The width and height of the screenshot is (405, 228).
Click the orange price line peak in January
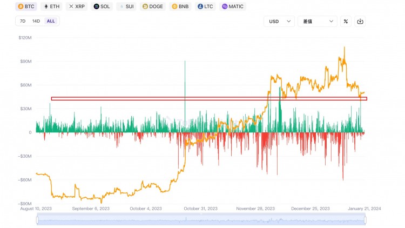(345, 48)
